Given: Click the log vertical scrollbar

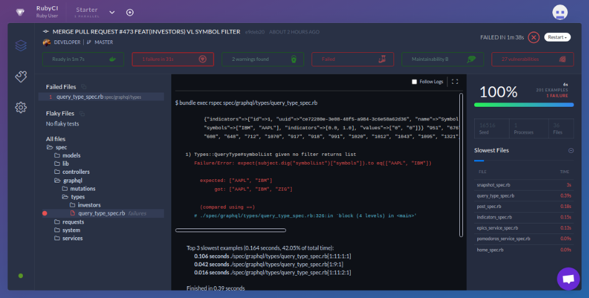Looking at the screenshot, I should point(461,165).
